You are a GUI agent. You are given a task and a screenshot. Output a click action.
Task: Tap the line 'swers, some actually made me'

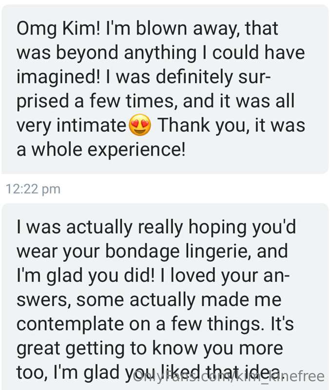[x=149, y=300]
